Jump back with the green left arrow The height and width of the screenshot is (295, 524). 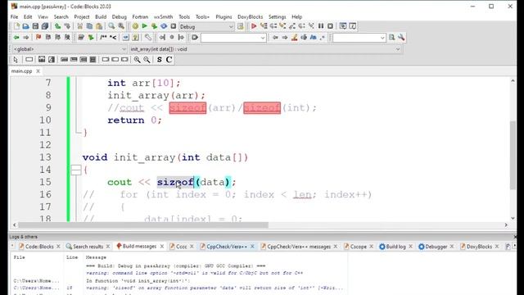(x=16, y=38)
